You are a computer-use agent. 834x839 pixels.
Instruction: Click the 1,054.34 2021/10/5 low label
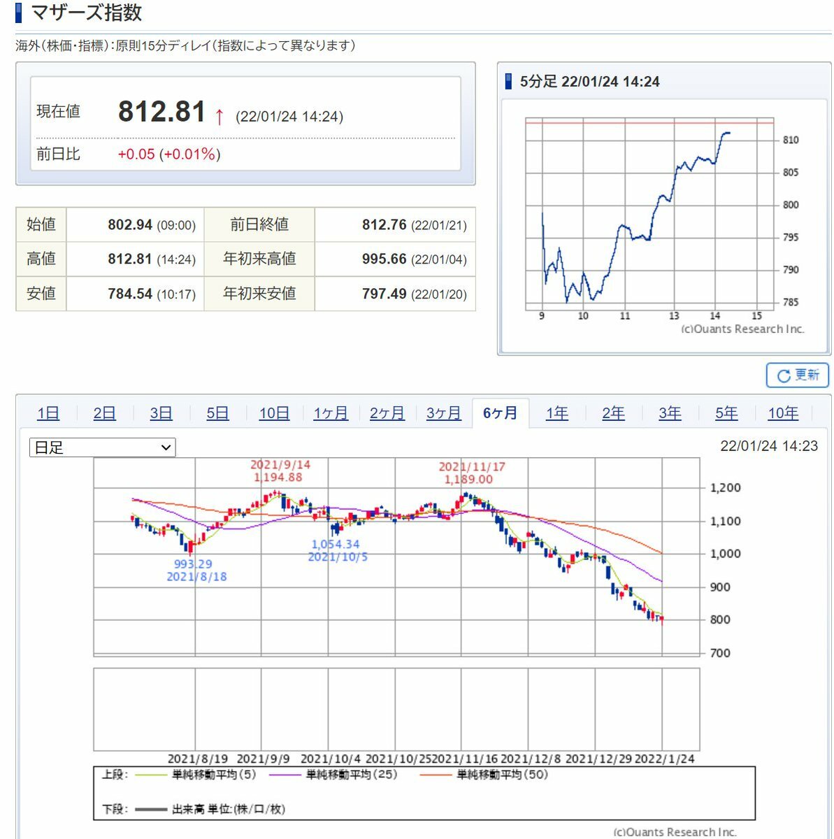337,550
